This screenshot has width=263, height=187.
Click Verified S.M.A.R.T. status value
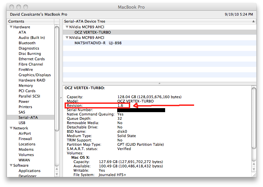tap(124, 149)
